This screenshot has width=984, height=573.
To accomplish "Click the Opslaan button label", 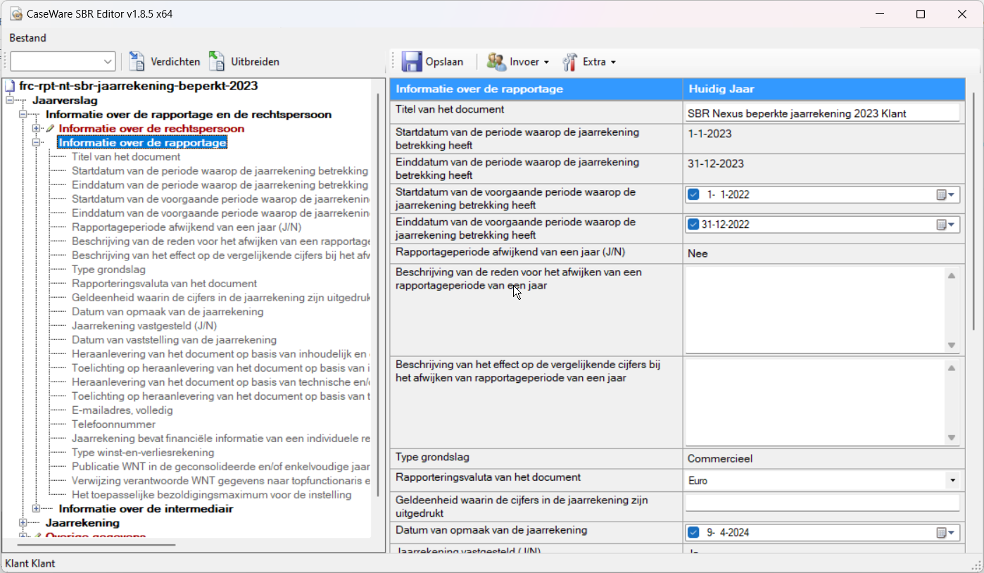I will [x=444, y=62].
